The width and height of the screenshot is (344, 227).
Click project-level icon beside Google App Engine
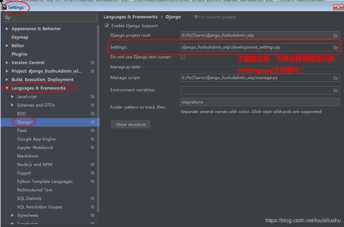[93, 139]
